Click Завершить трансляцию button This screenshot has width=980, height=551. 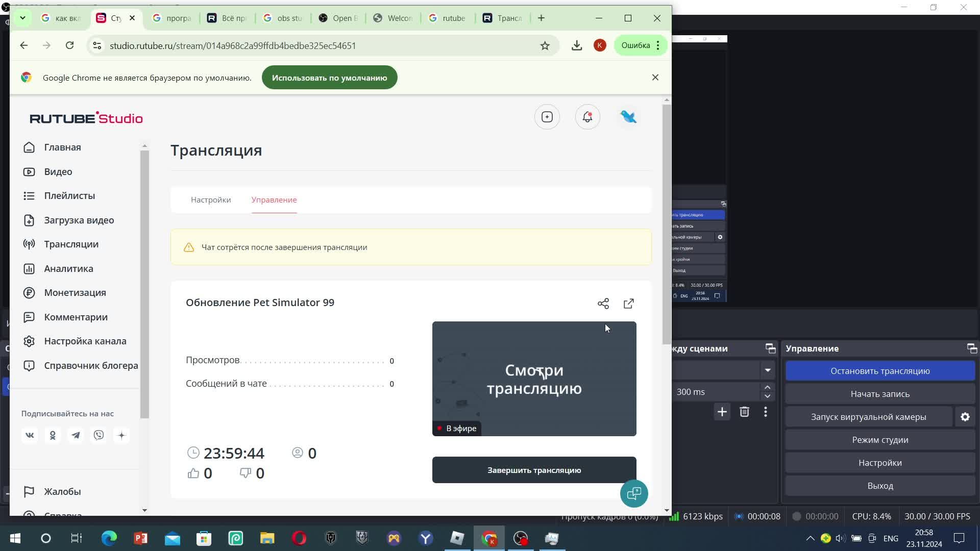click(x=534, y=470)
